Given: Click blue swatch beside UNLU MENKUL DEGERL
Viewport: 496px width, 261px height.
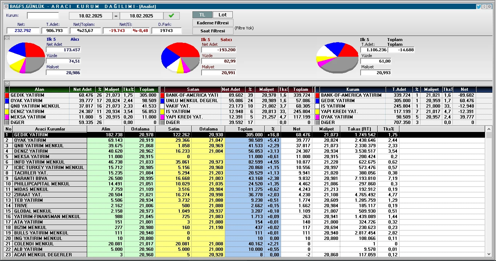Looking at the screenshot, I should click(x=162, y=101).
